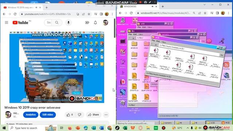
Task: Start voice search with the microphone
Action: [x=68, y=23]
